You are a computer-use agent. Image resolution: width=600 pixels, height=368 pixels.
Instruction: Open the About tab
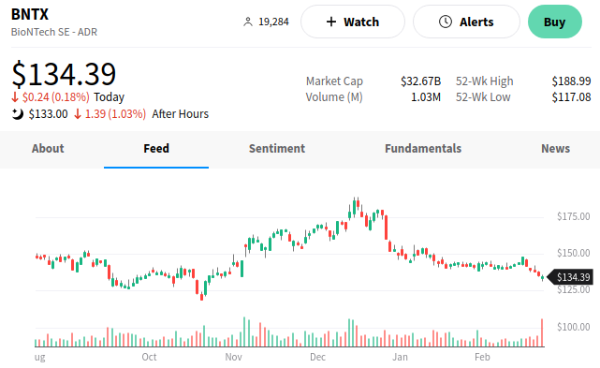coord(48,149)
